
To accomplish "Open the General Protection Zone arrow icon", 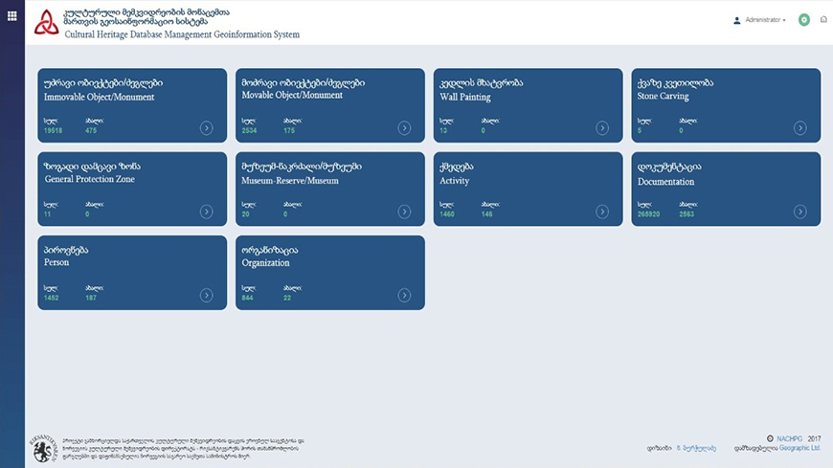I will pos(206,212).
